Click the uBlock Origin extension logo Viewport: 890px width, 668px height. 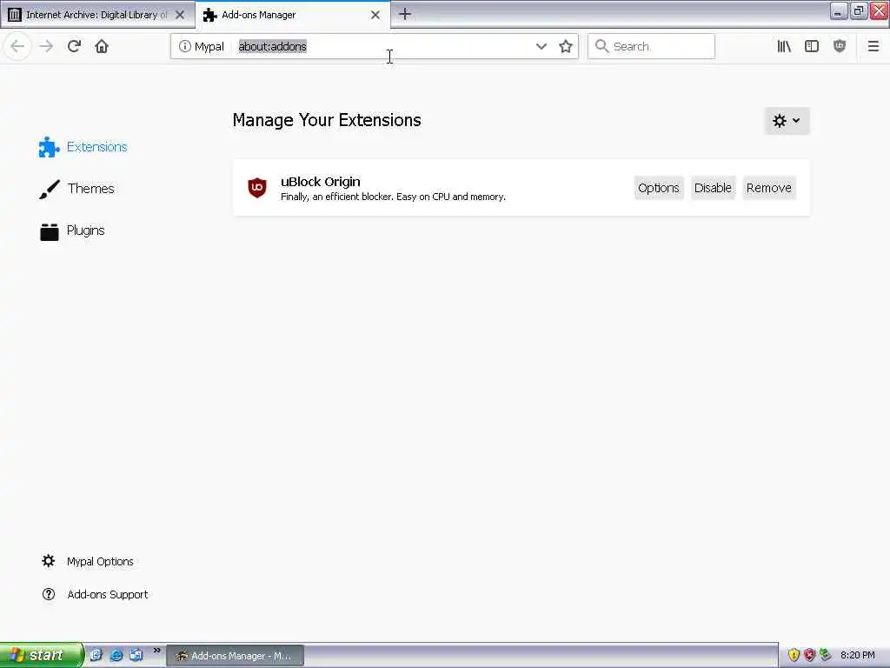257,188
